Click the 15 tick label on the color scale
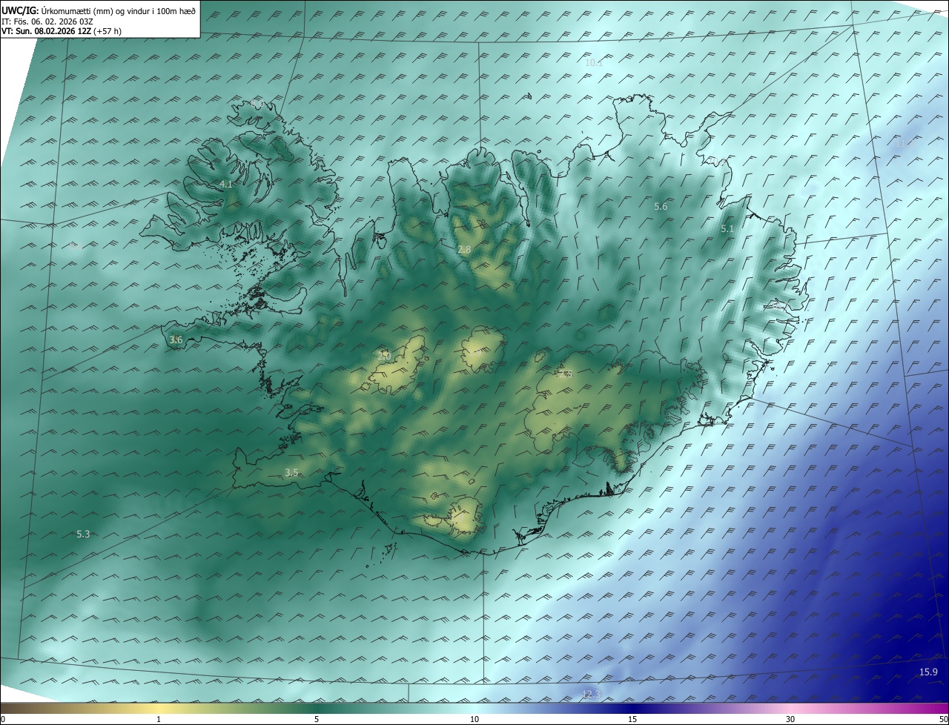 [632, 719]
